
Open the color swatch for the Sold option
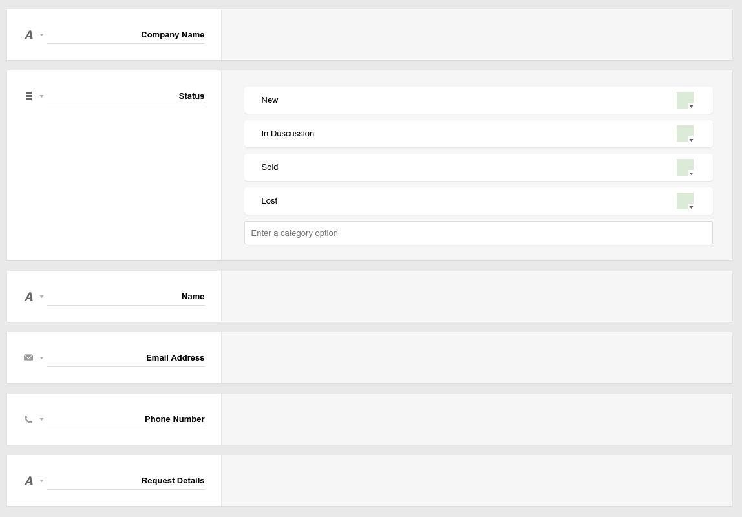(x=685, y=167)
